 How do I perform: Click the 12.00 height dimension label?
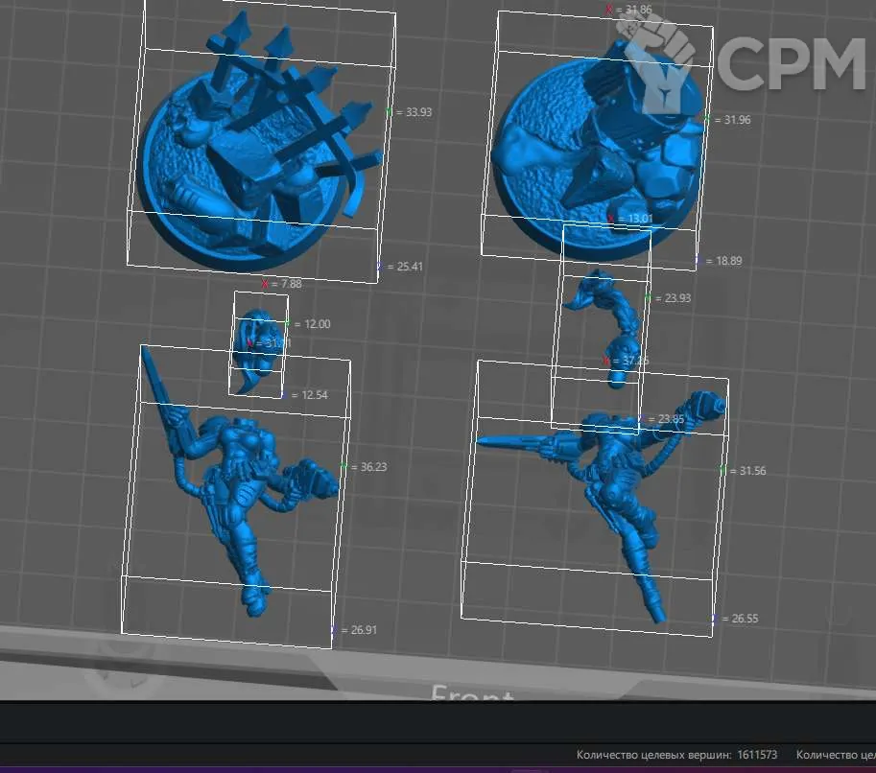316,324
